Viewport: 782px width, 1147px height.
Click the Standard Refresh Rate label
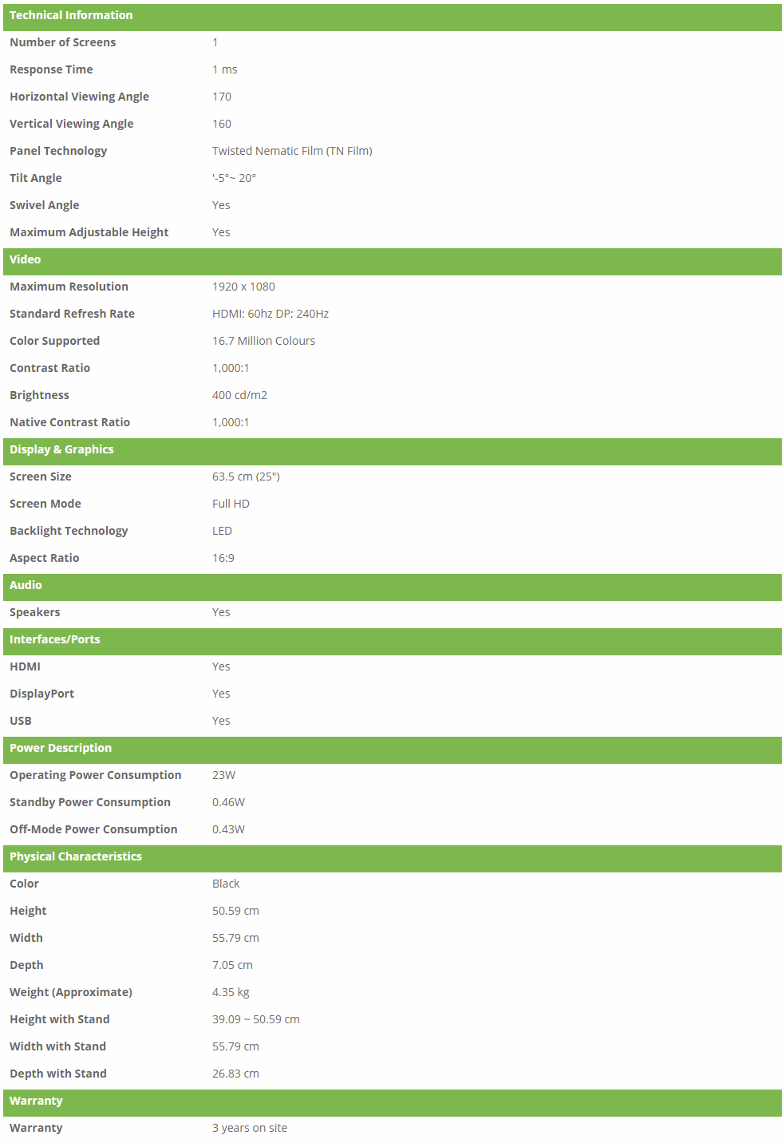point(72,314)
